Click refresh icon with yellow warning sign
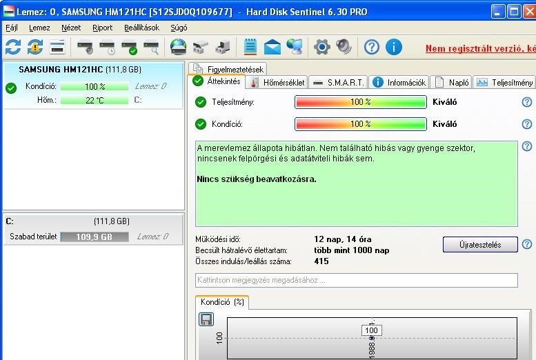Screen dimensions: 536x360 point(35,47)
